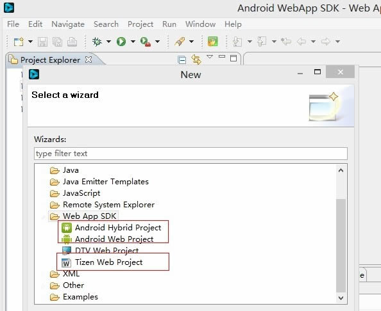The width and height of the screenshot is (381, 311).
Task: Open the Run menu
Action: (169, 24)
